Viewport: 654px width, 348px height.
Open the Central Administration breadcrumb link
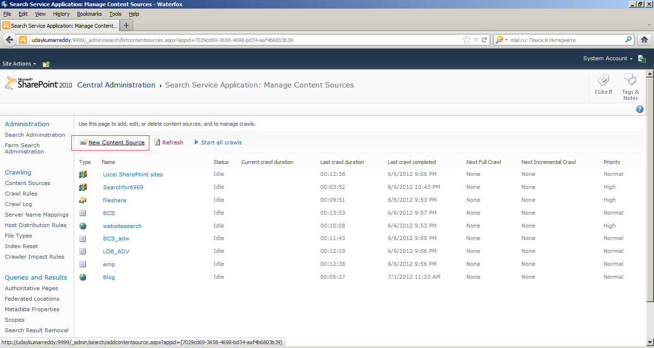[x=116, y=85]
